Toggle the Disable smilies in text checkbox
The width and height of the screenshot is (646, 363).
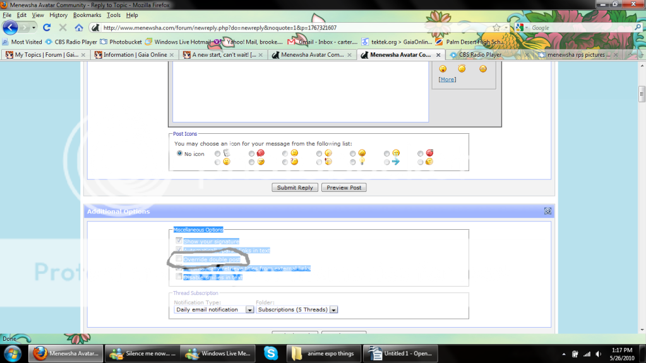tap(180, 277)
